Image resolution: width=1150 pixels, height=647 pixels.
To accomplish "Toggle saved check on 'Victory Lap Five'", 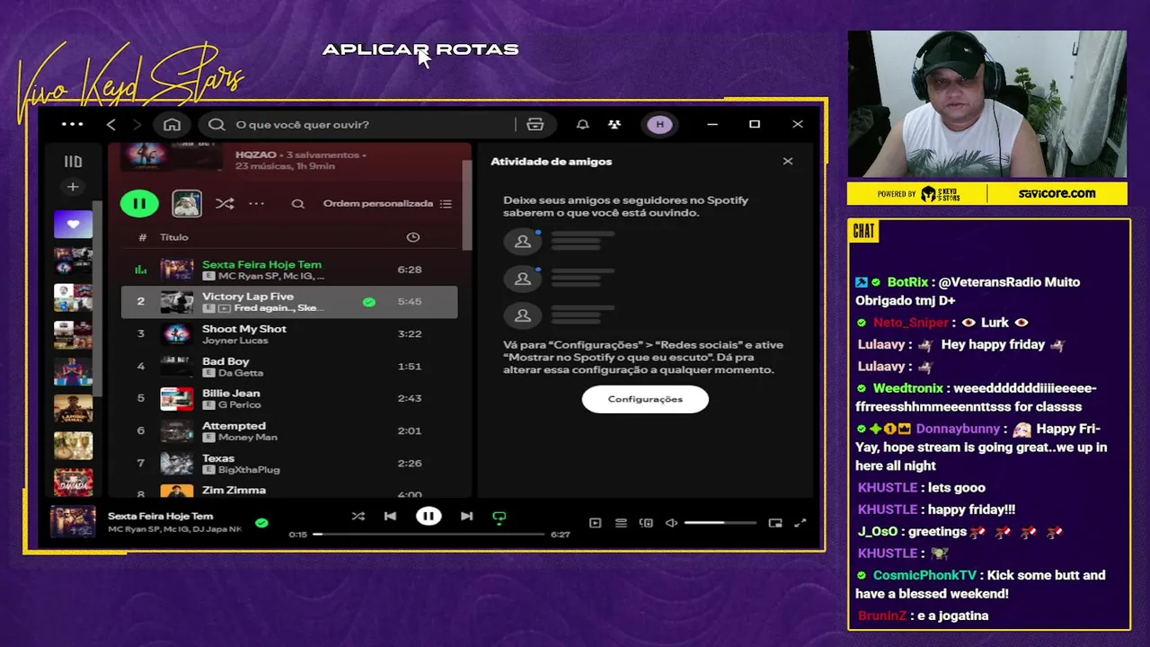I will 368,302.
